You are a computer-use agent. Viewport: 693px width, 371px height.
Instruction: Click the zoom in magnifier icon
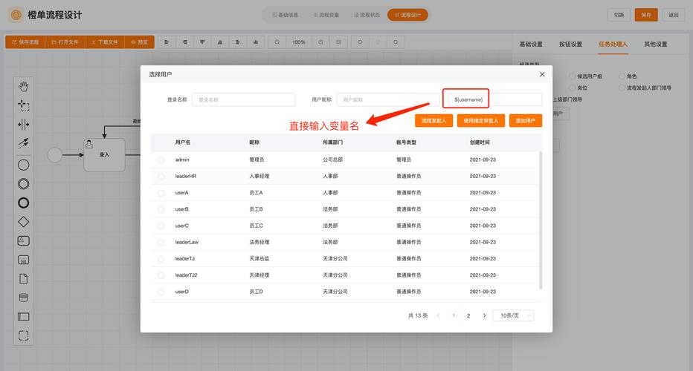(320, 42)
